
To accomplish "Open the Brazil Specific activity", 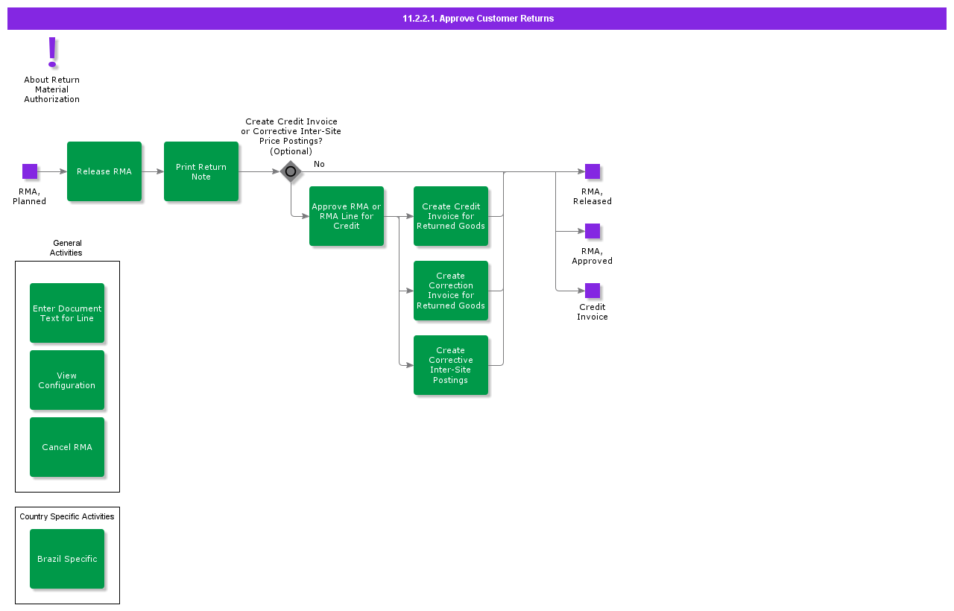I will (67, 559).
